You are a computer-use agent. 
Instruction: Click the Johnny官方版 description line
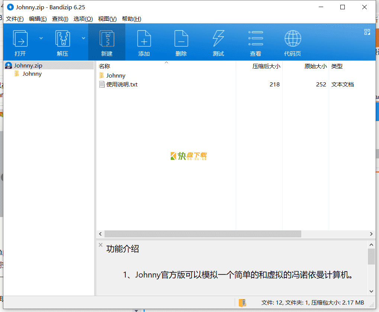pyautogui.click(x=238, y=275)
